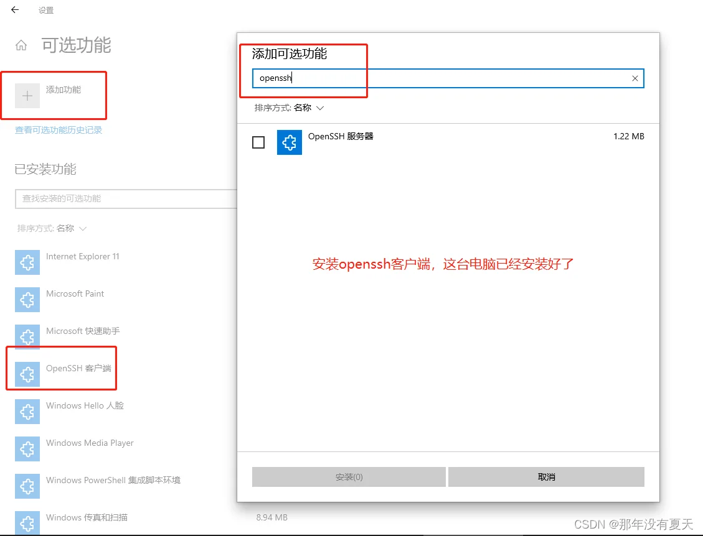Click the Microsoft Paint label
Viewport: 703px width, 536px height.
tap(75, 293)
